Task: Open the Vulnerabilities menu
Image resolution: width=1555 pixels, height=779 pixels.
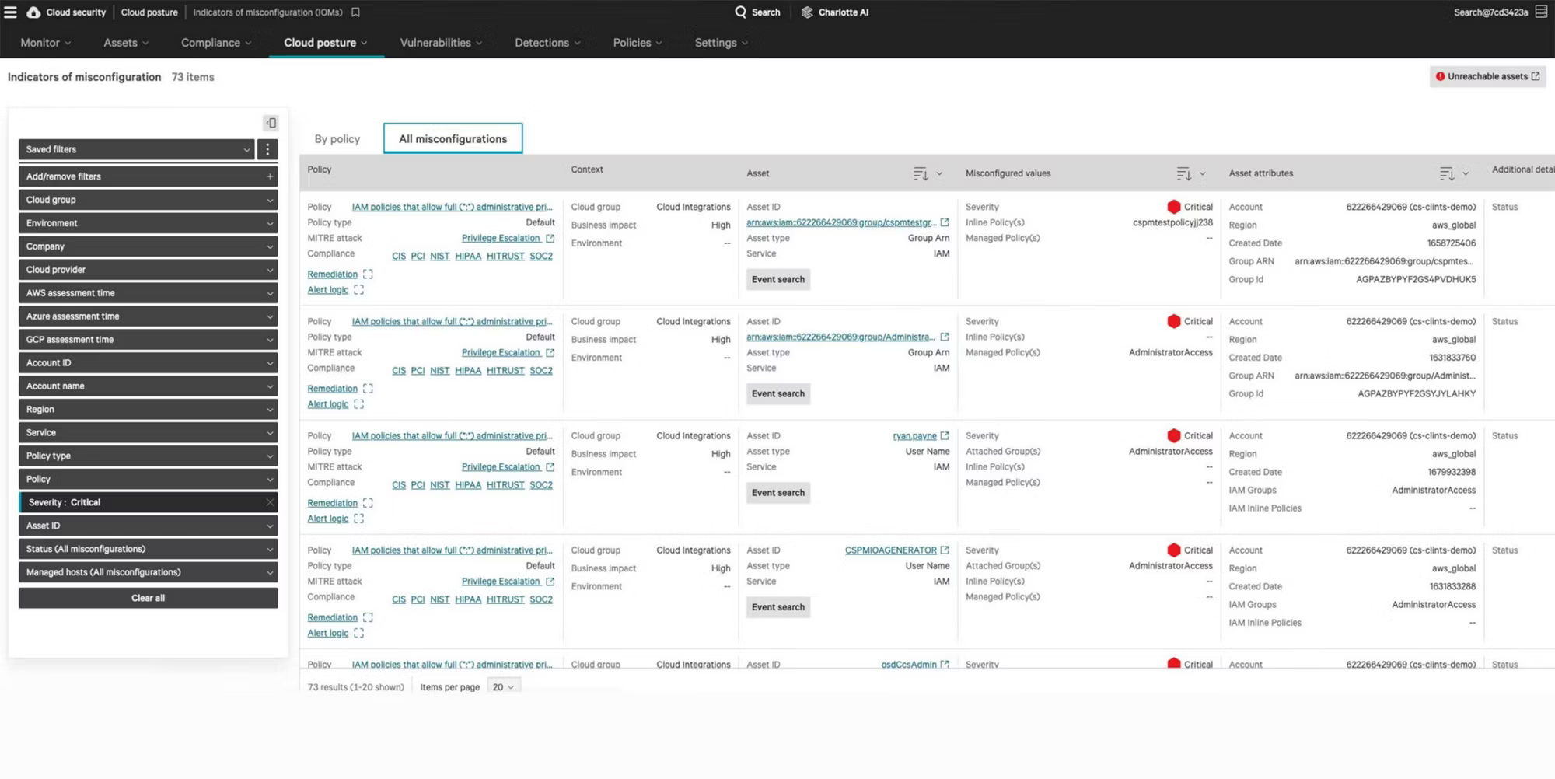Action: pyautogui.click(x=440, y=43)
